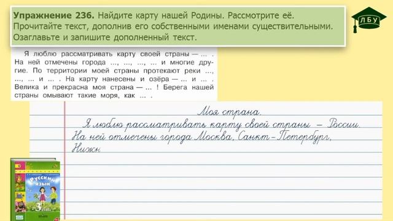Click the printed phrase 'Велика и прекрасна моя страна'
393x221 pixels.
(74, 87)
